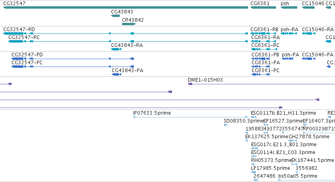Click the SD08350.3prime arrow glyph

click(226, 125)
